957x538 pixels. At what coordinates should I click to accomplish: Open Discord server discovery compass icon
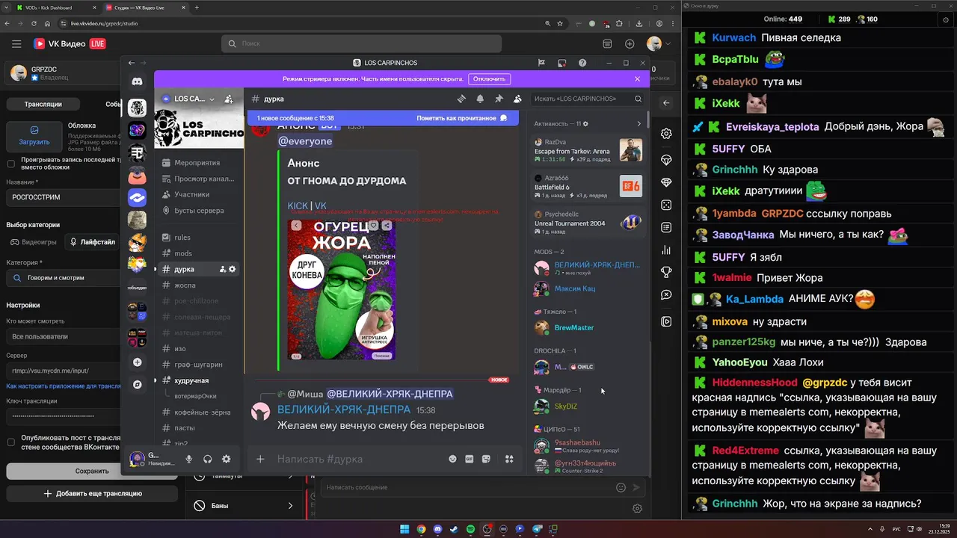[x=137, y=385]
